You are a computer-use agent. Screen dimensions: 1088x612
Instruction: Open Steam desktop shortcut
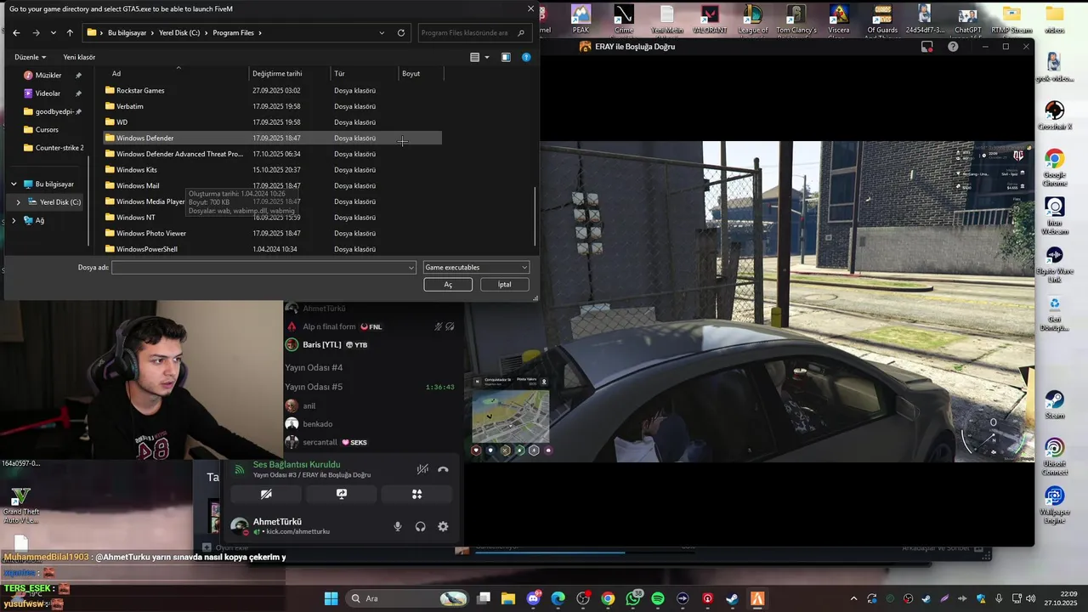[1054, 405]
